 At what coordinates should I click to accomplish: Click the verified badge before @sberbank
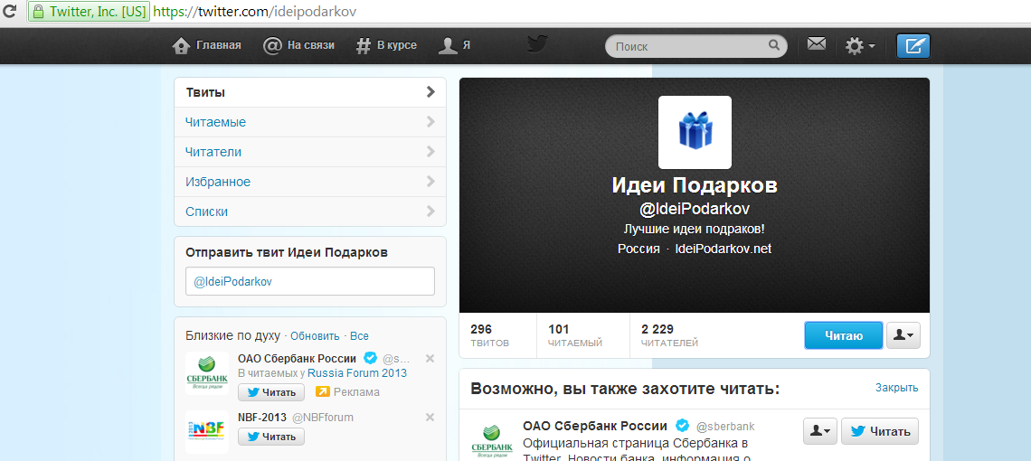pyautogui.click(x=683, y=425)
